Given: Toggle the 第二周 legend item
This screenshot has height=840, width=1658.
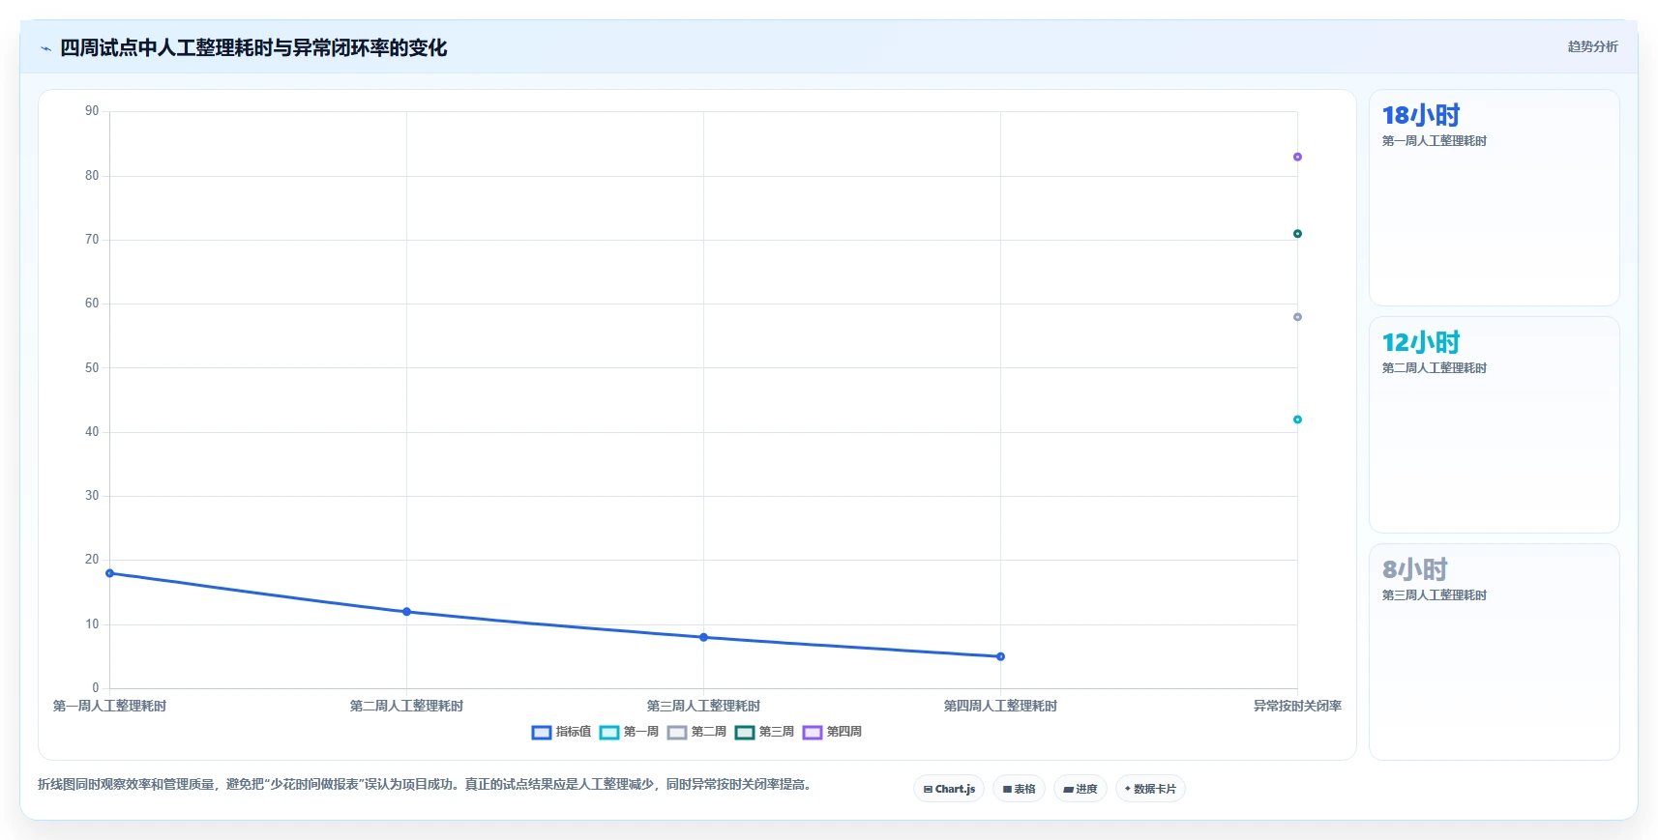Looking at the screenshot, I should 696,732.
